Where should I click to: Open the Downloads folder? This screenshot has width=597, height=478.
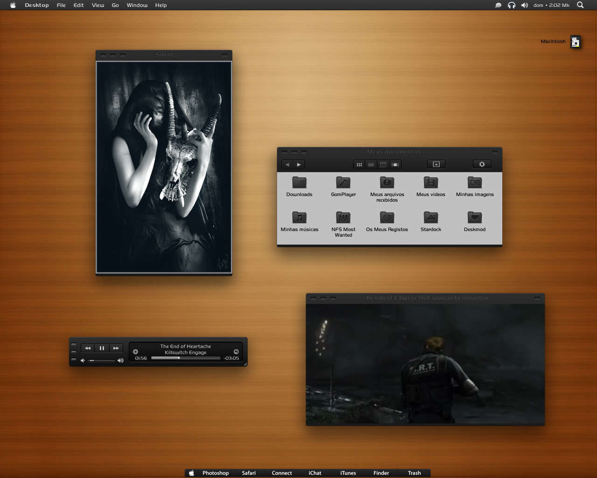click(299, 186)
